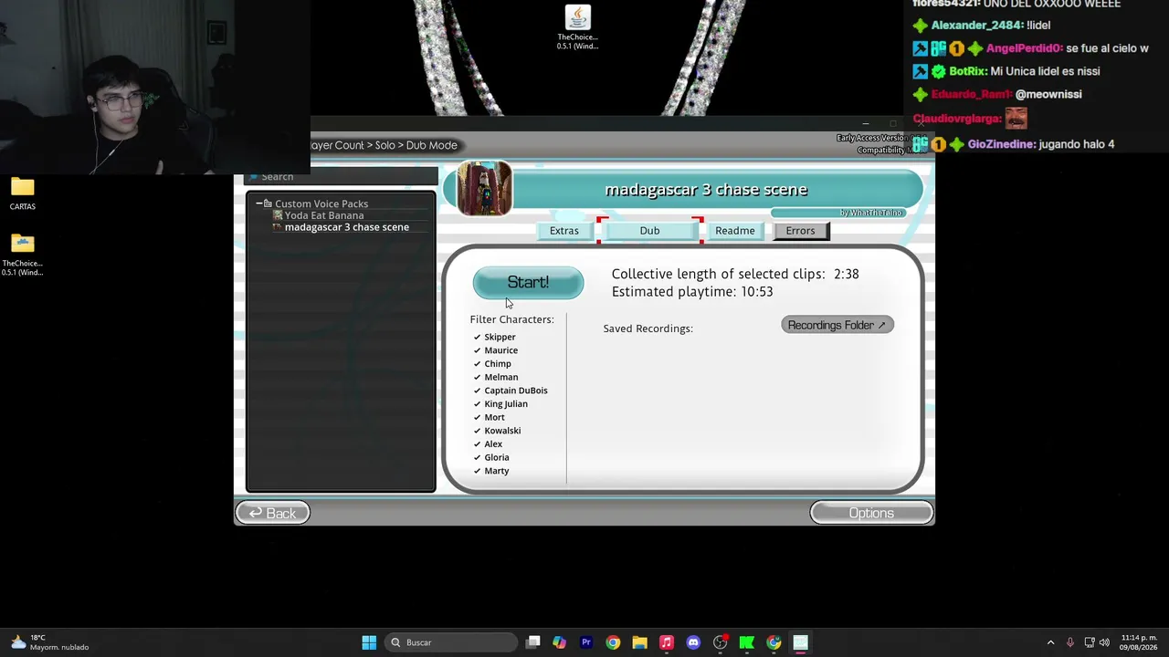Launch Copilot from the taskbar
Image resolution: width=1169 pixels, height=657 pixels.
560,642
